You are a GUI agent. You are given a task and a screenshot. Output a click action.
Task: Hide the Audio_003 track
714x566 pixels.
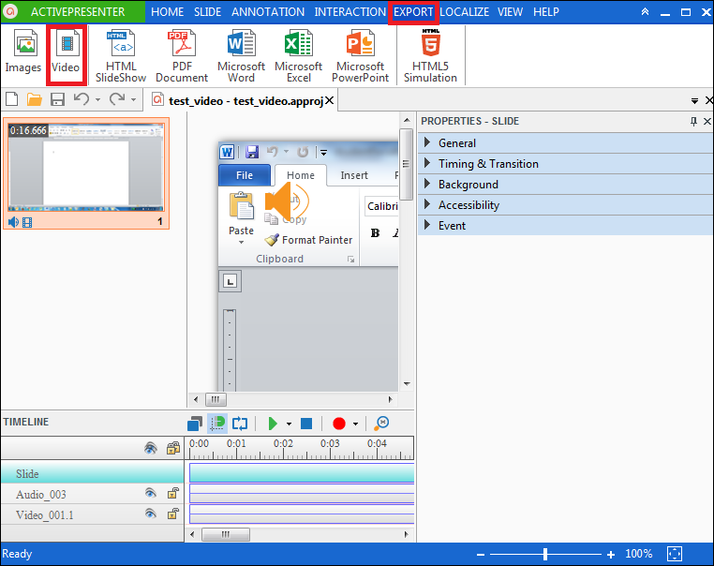point(151,493)
